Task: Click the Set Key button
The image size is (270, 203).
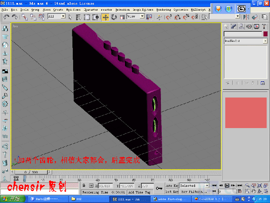Action: pos(172,192)
